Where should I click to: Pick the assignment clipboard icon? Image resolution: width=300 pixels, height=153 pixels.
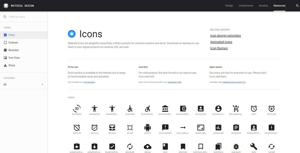(236, 127)
